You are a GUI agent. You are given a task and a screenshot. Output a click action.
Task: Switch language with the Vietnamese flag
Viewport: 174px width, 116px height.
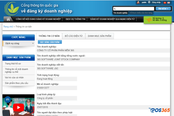[x=165, y=3]
